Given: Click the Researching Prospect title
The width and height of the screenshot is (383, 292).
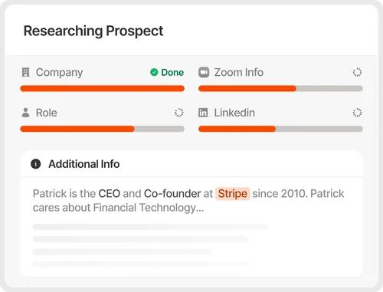Looking at the screenshot, I should click(x=93, y=31).
